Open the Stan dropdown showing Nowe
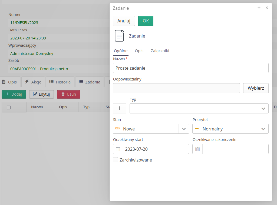This screenshot has width=277, height=205. [x=184, y=129]
